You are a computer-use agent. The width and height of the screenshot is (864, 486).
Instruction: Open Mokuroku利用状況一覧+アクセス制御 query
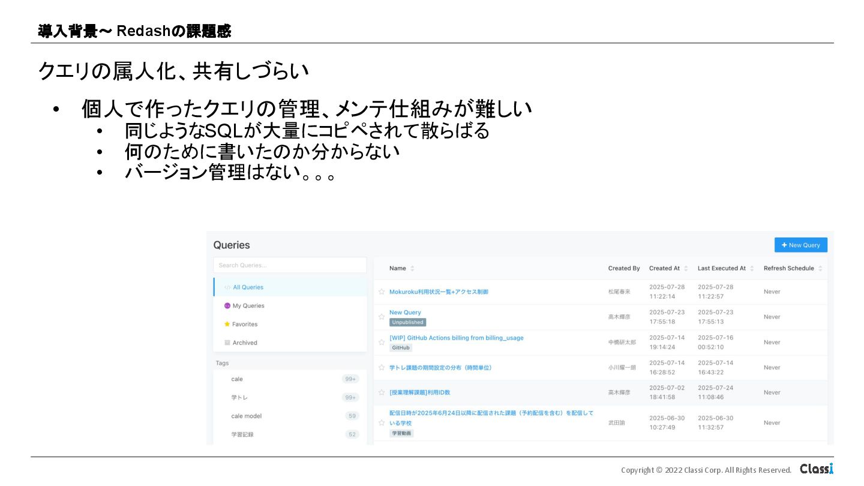coord(439,292)
